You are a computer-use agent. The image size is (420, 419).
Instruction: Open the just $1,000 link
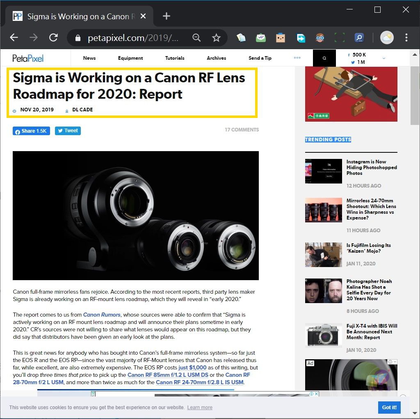pyautogui.click(x=192, y=367)
